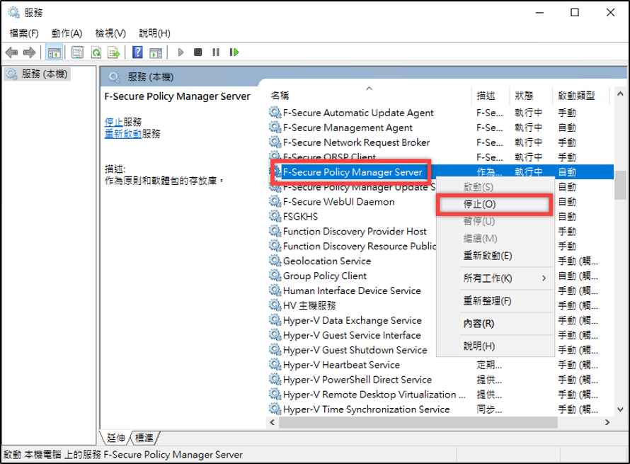Click gear icon of Geolocation Service
Screen dimensions: 630x464
tap(275, 261)
